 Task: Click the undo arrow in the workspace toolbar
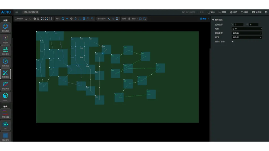pos(26,19)
